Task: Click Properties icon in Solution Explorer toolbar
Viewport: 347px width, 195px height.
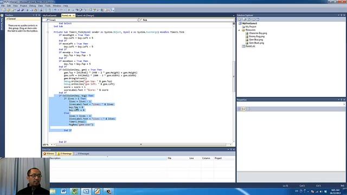Action: (x=240, y=19)
